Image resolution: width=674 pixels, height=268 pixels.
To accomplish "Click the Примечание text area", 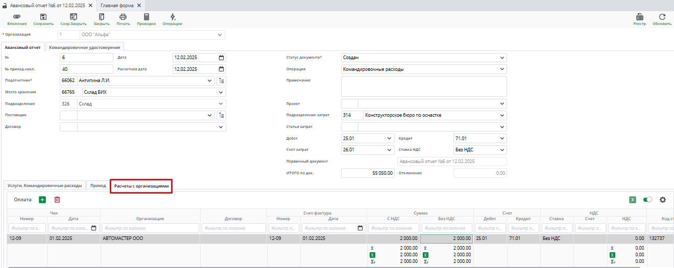I will (423, 86).
